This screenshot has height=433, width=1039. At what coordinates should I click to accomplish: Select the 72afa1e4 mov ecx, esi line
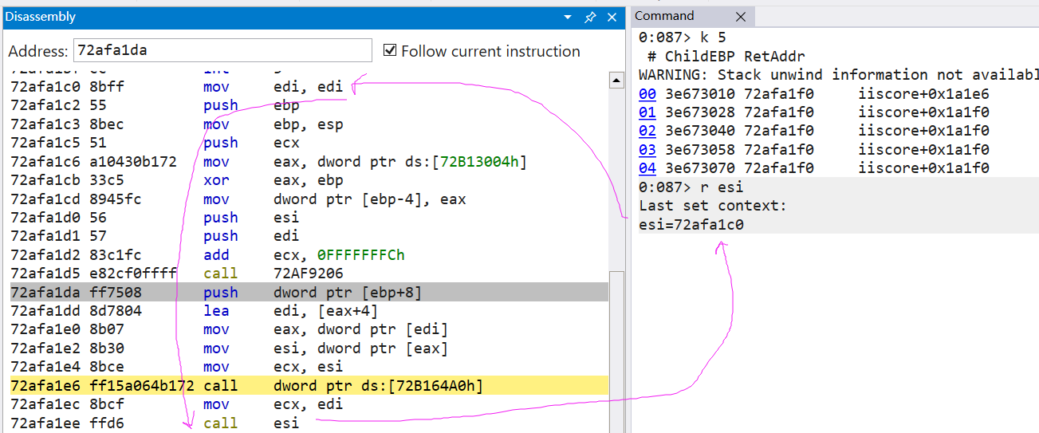pyautogui.click(x=309, y=367)
